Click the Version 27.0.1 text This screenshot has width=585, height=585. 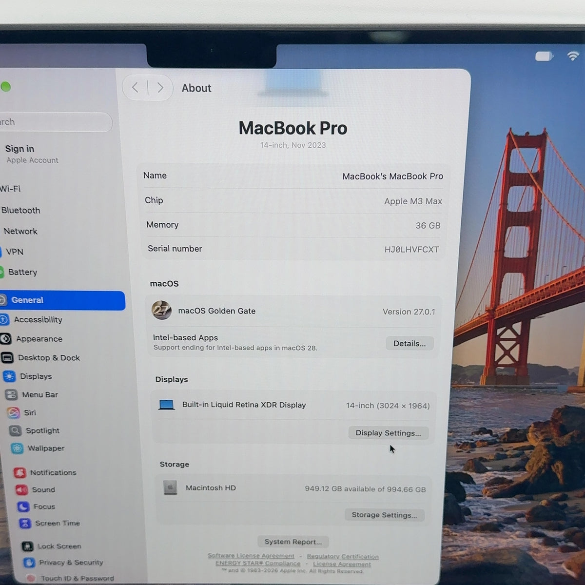[x=409, y=312]
